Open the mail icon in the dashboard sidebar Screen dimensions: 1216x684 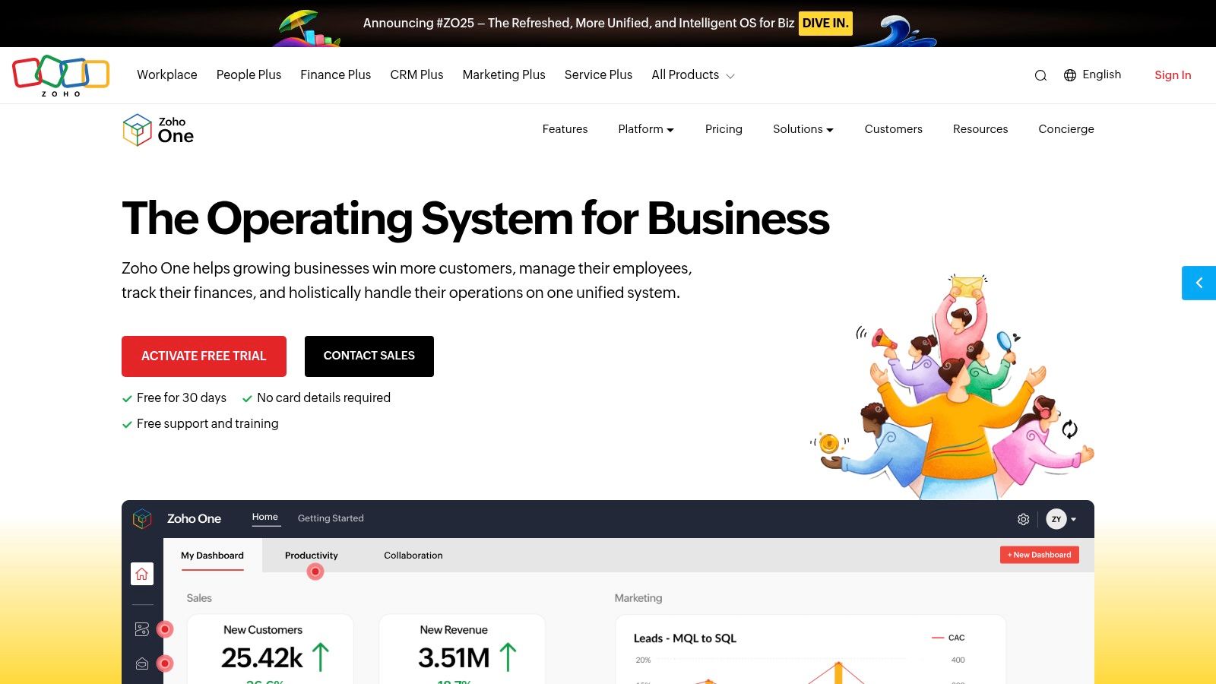pyautogui.click(x=141, y=663)
